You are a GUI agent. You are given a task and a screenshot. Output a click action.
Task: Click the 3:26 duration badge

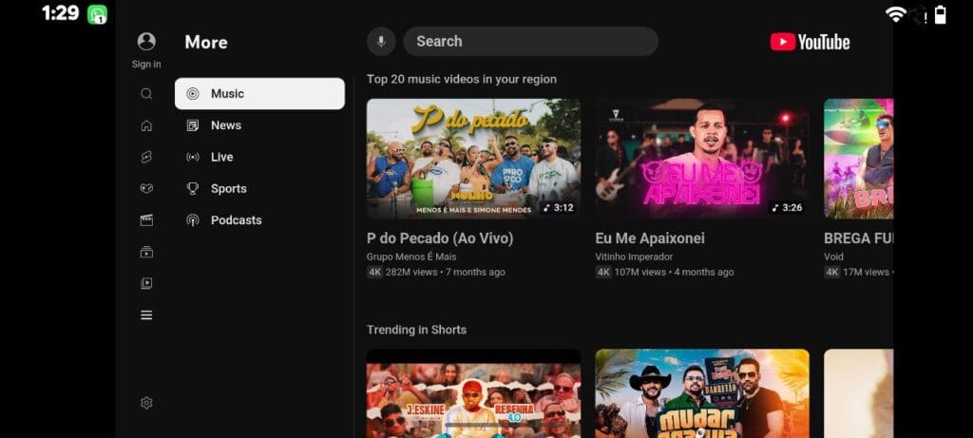pos(786,208)
